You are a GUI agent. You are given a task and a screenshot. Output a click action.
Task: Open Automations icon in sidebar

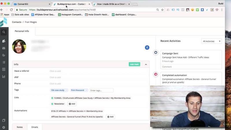click(4, 55)
